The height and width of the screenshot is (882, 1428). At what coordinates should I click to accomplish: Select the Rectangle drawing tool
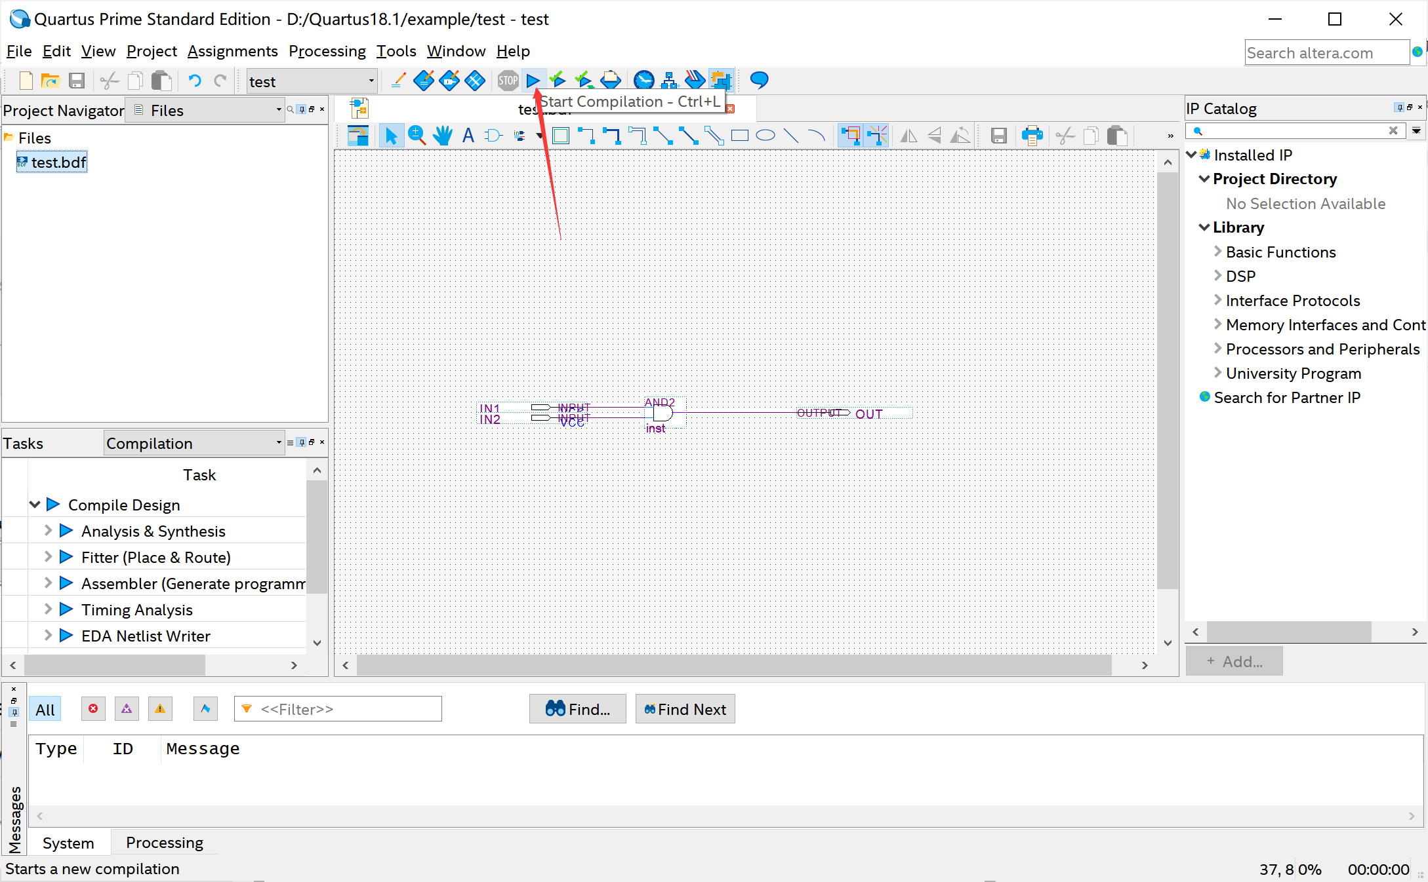coord(740,136)
